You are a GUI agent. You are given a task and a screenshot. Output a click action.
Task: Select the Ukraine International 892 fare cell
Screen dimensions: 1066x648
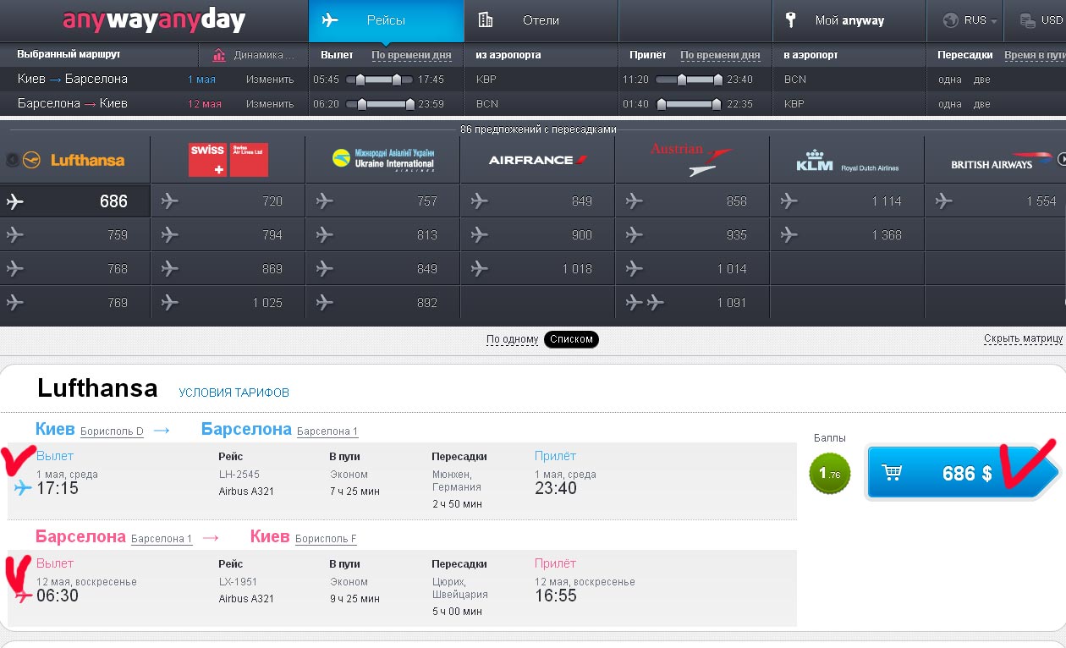tap(383, 302)
